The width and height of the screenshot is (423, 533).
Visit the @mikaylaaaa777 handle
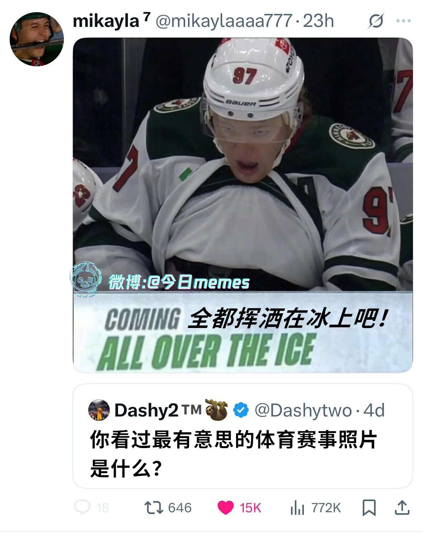(x=224, y=21)
